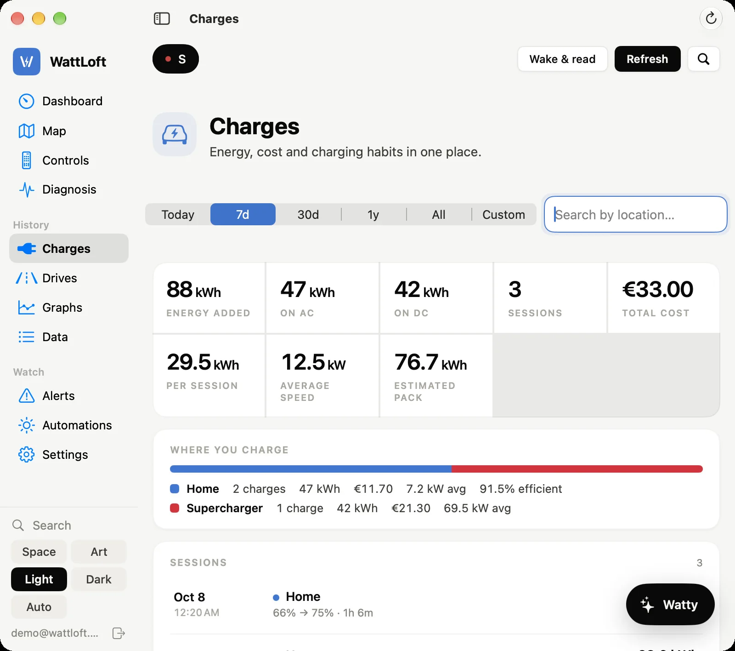Switch theme to Art
The height and width of the screenshot is (651, 735).
tap(99, 552)
